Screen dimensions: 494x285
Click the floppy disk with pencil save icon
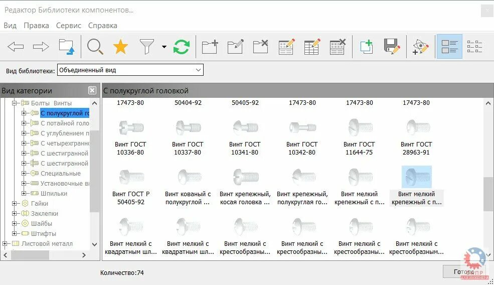point(392,47)
